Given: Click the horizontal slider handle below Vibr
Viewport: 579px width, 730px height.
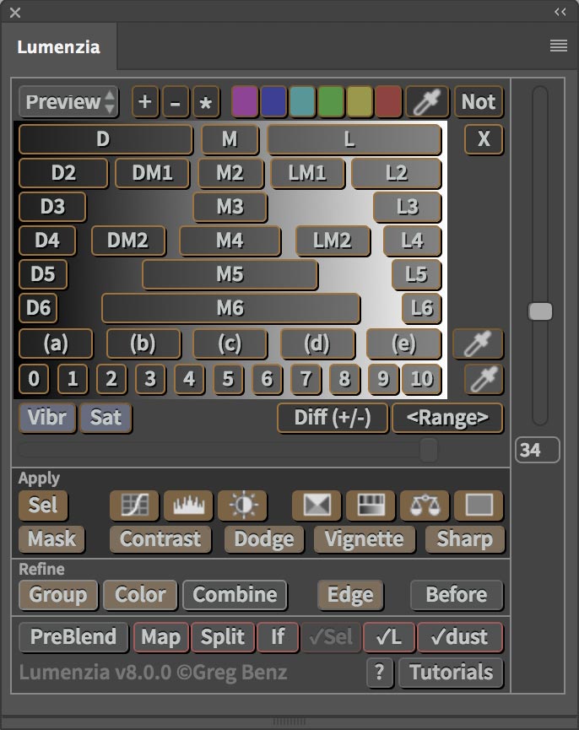Looking at the screenshot, I should click(428, 450).
